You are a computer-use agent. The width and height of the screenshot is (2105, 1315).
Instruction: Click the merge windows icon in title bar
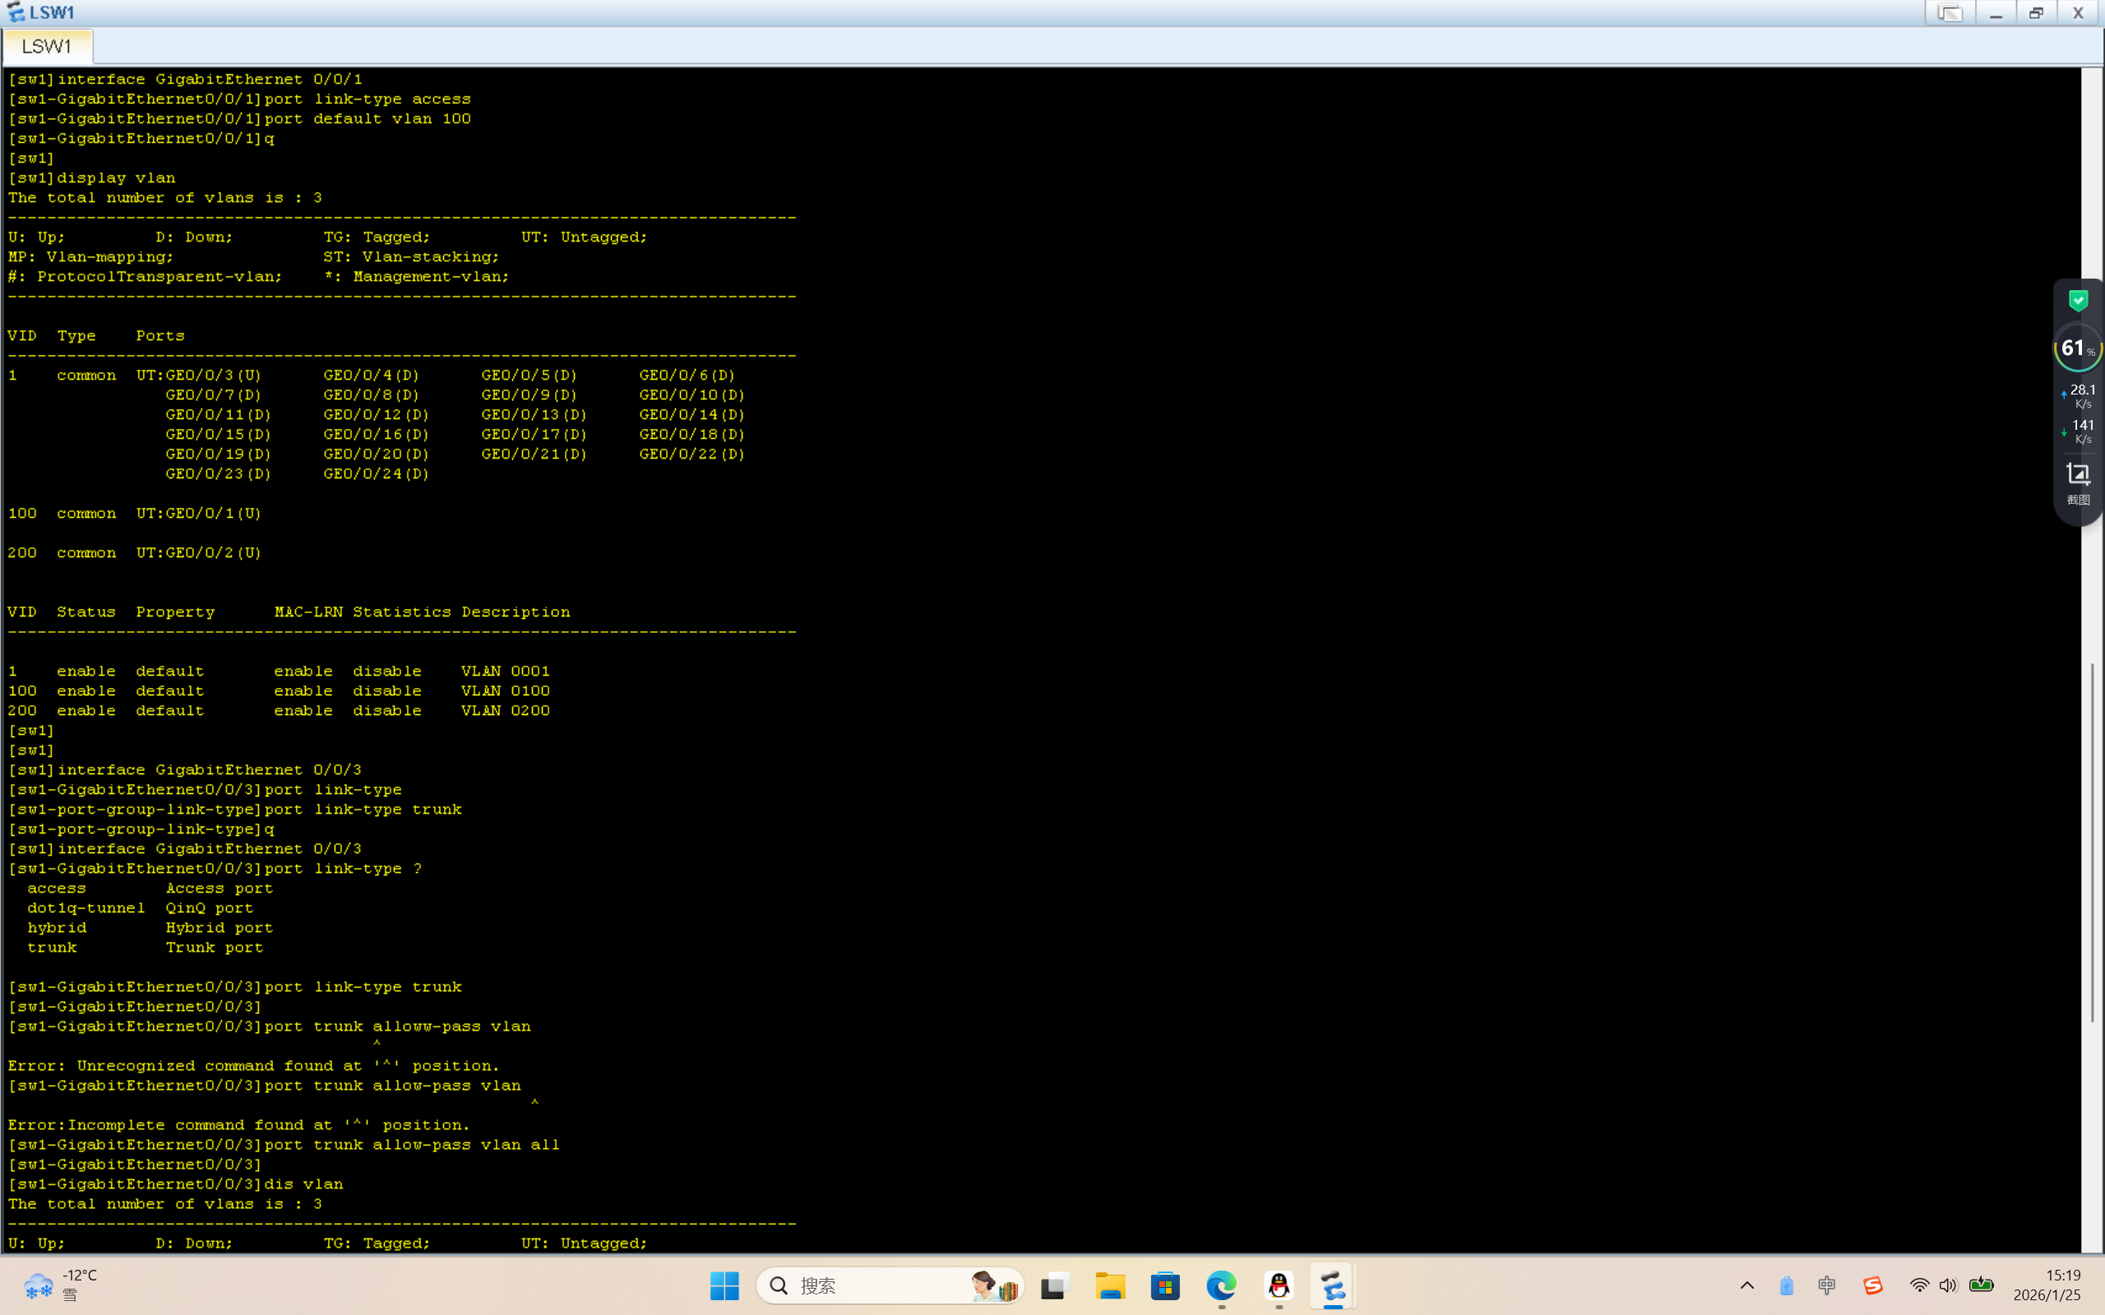pos(1950,13)
